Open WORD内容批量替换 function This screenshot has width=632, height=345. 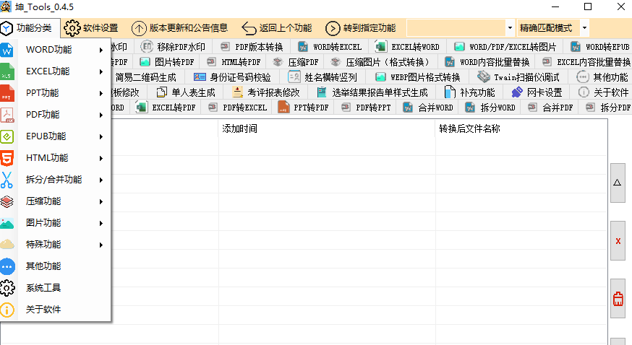click(487, 62)
